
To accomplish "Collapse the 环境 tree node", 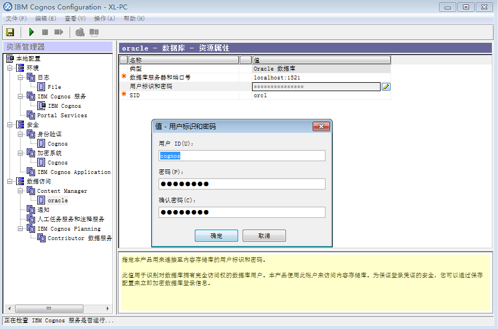I will pyautogui.click(x=10, y=68).
